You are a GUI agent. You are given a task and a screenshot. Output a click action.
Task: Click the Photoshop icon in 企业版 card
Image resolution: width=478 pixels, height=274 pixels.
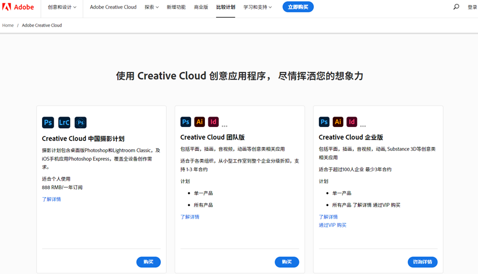click(324, 122)
